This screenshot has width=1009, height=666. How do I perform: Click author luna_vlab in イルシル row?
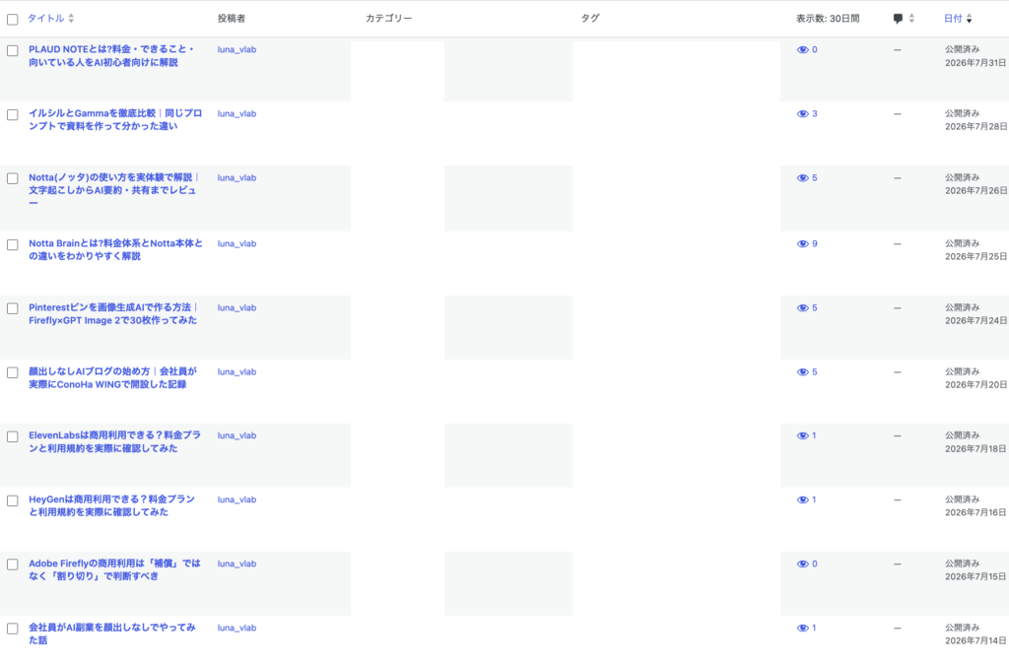coord(236,114)
